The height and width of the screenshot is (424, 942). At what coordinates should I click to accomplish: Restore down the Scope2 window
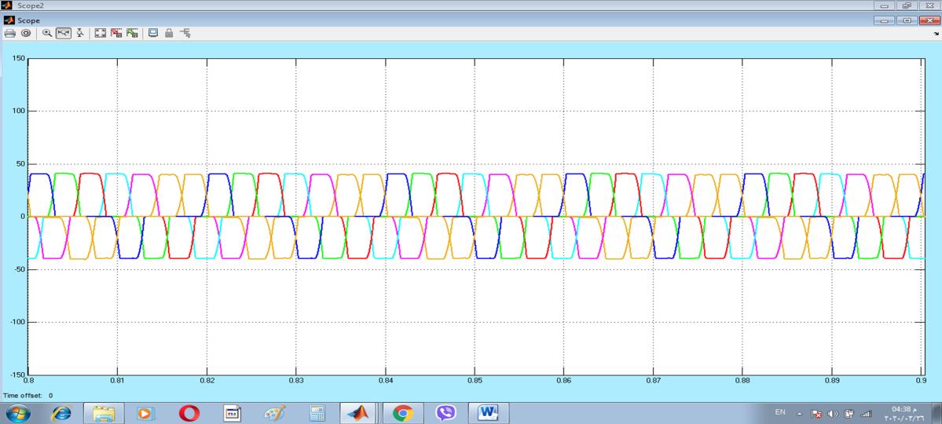point(907,5)
